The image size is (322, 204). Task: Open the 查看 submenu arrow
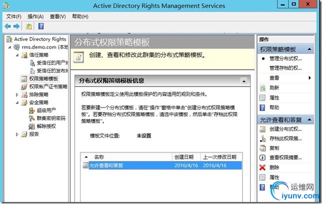tap(309, 78)
